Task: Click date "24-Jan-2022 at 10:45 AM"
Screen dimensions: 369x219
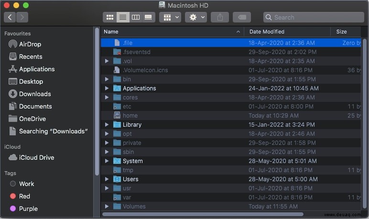Action: click(x=283, y=88)
